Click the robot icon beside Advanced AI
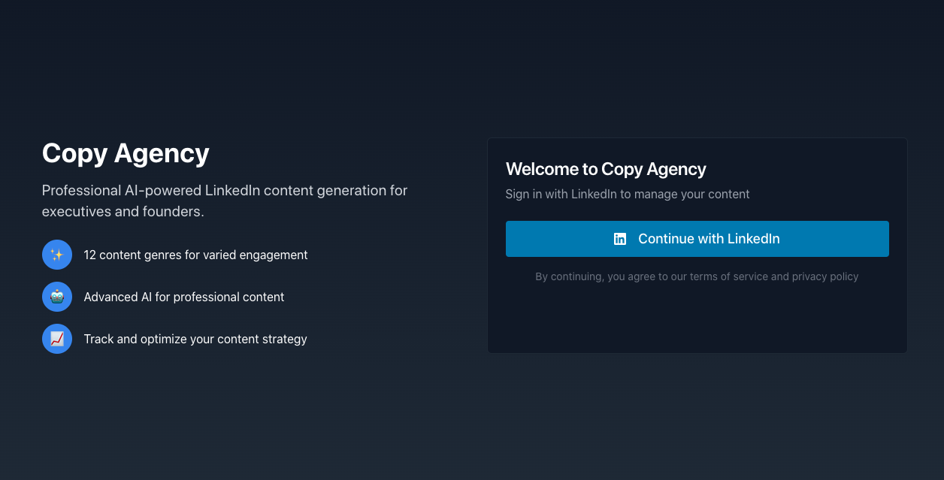 click(x=56, y=297)
